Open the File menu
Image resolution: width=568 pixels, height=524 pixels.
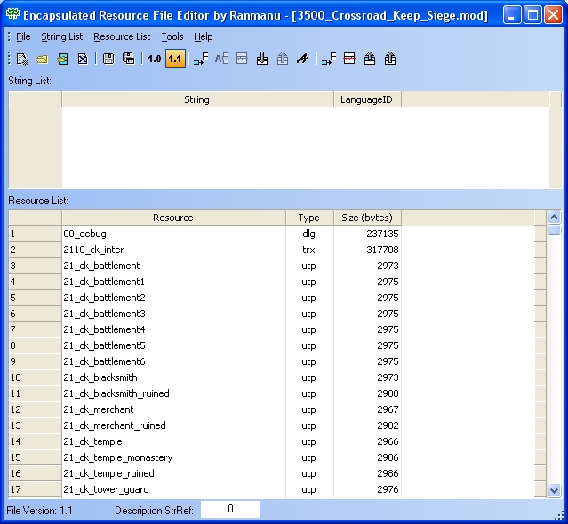(23, 36)
